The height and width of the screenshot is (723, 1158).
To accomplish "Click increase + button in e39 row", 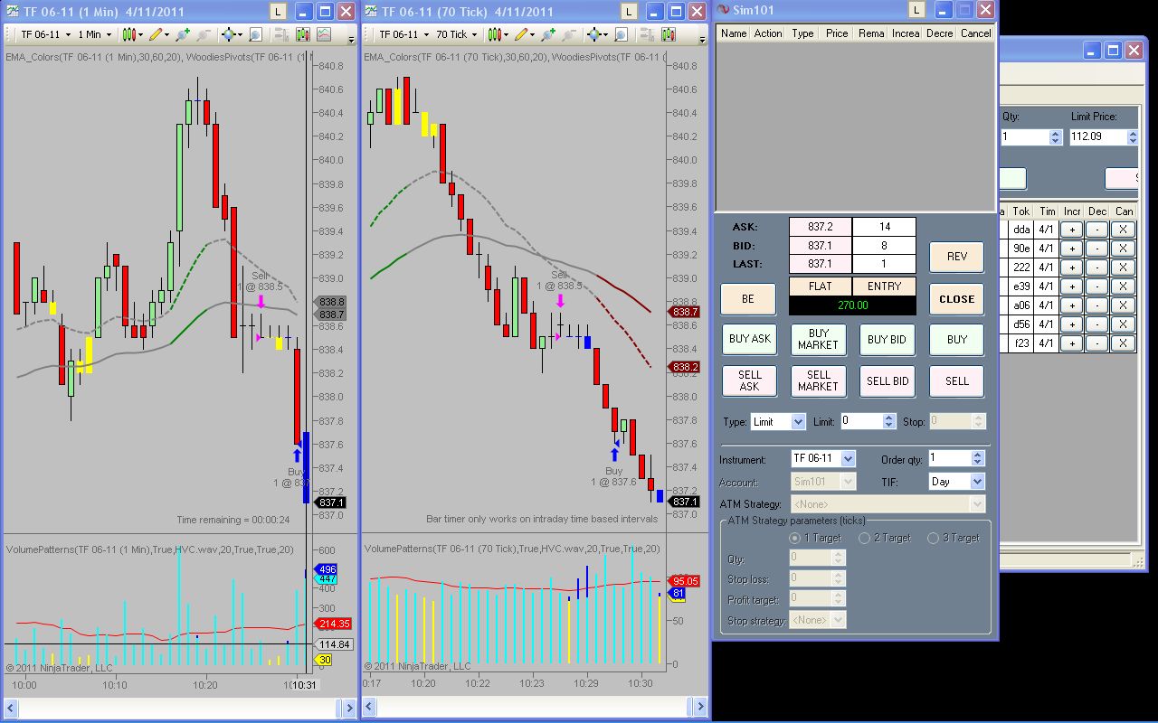I will [x=1071, y=286].
